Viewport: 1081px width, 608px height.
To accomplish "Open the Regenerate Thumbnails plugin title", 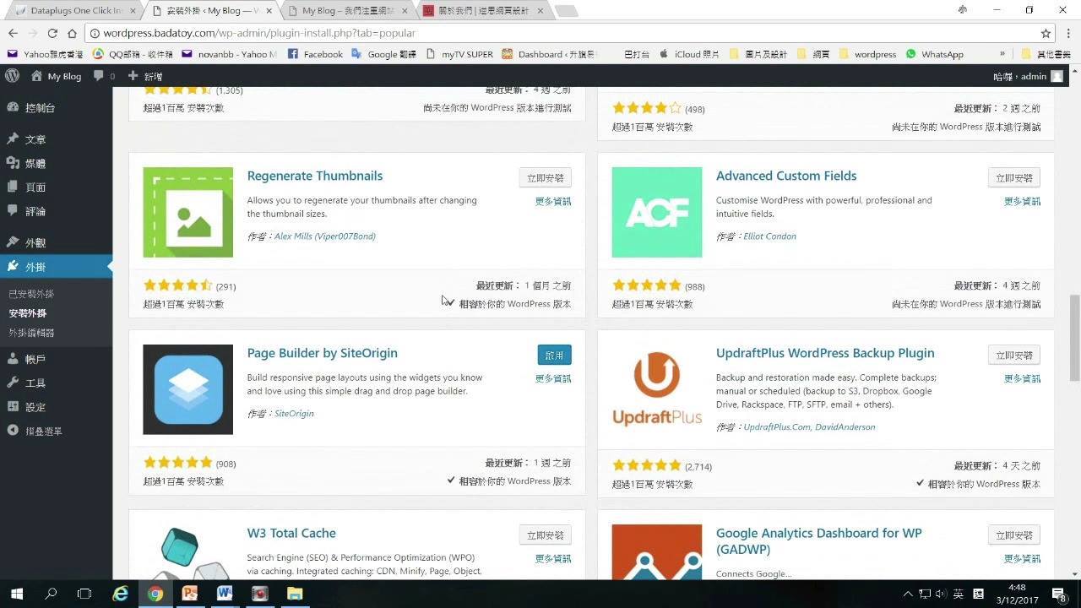I will (315, 176).
